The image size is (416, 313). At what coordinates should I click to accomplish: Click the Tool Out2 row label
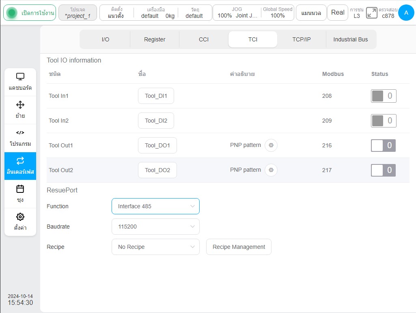61,170
